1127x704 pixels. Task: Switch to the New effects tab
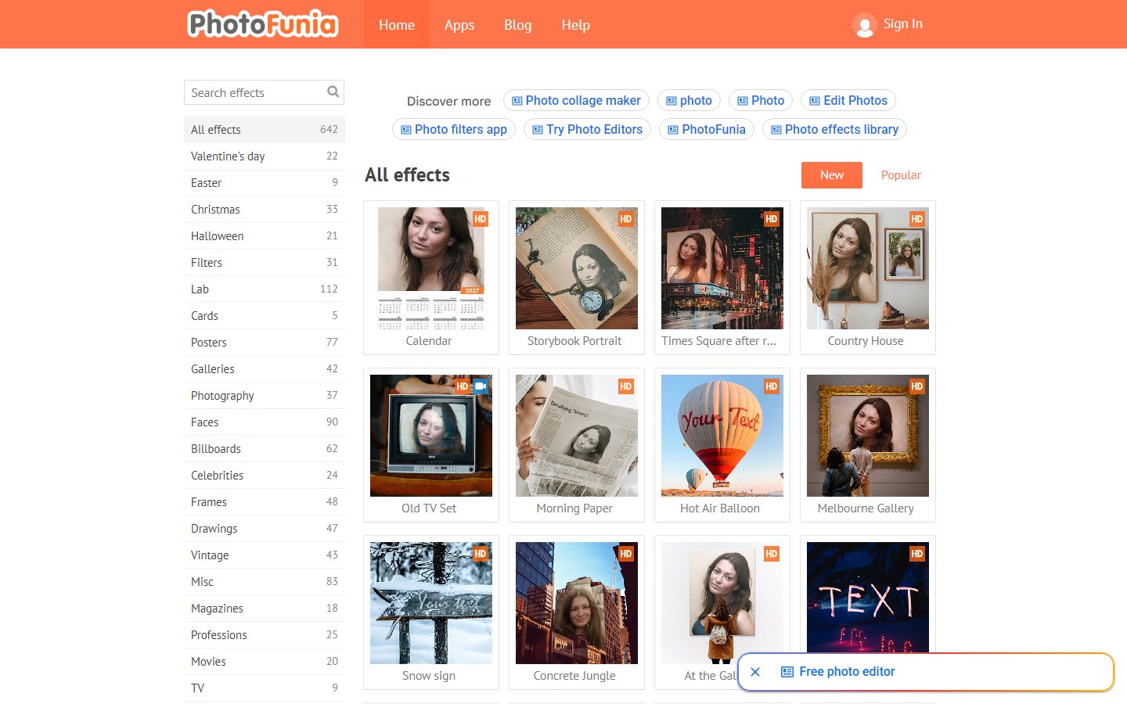click(x=832, y=175)
